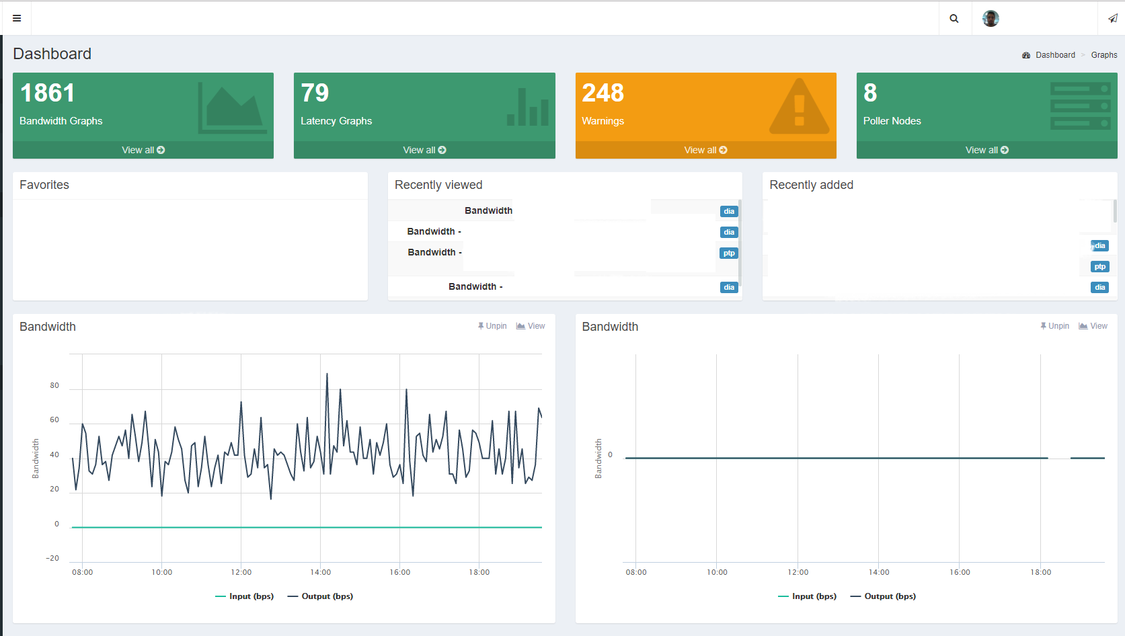This screenshot has height=636, width=1125.
Task: View all Warnings
Action: pyautogui.click(x=705, y=150)
